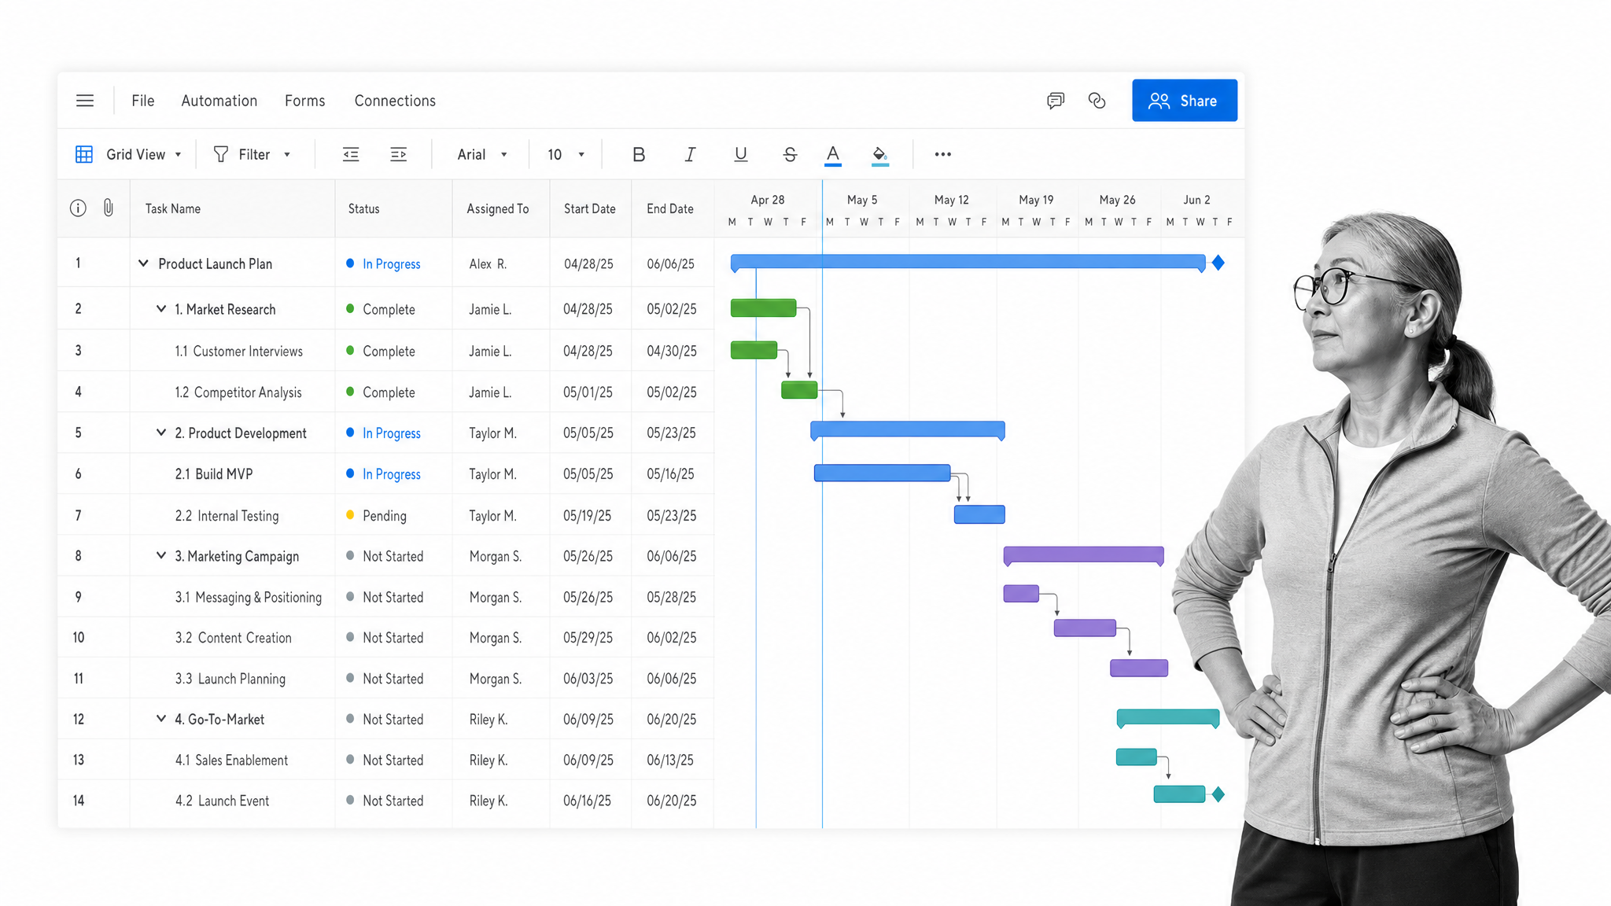The height and width of the screenshot is (906, 1611).
Task: Click the May 12 week header
Action: click(x=952, y=200)
